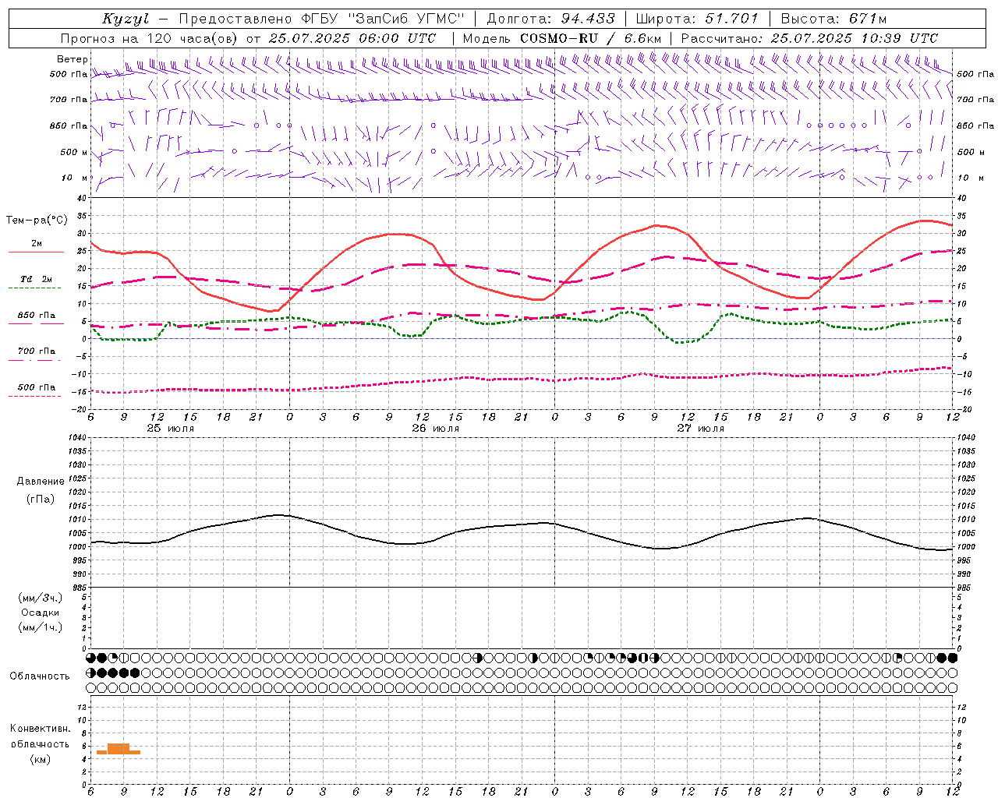Select the 'Тем-ра(°C)' temperature label
Screen dimensions: 998x798
tap(37, 221)
